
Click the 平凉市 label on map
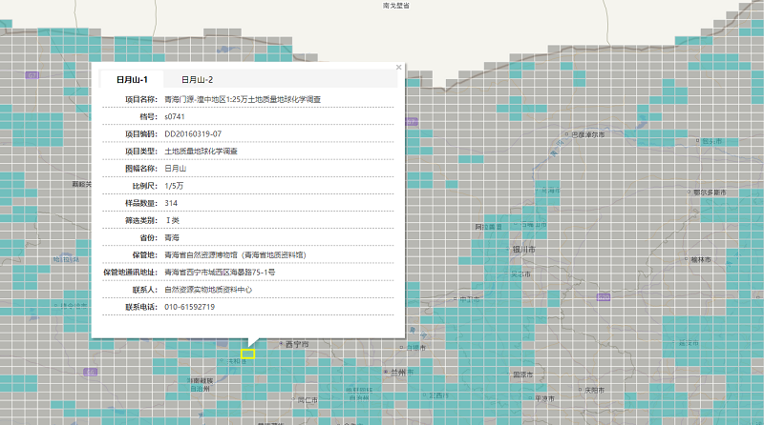pyautogui.click(x=544, y=398)
